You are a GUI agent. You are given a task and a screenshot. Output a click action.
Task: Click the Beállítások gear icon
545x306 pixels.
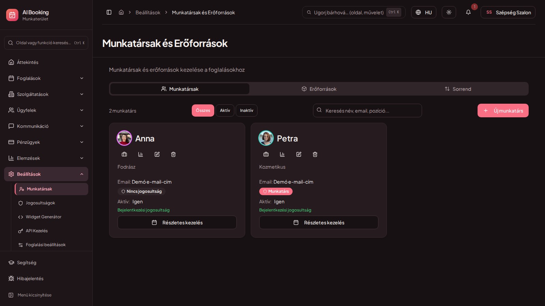(x=11, y=174)
